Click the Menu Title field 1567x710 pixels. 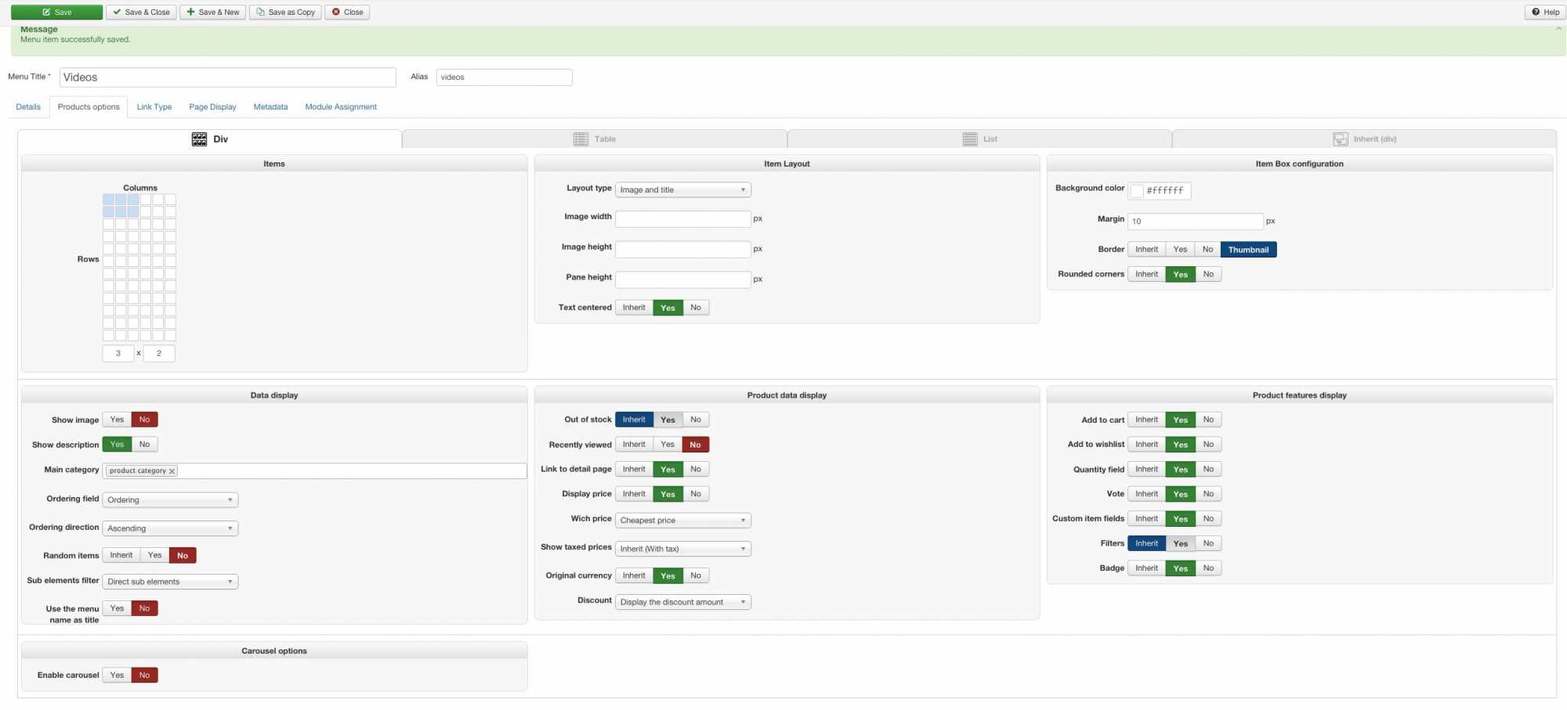coord(228,77)
